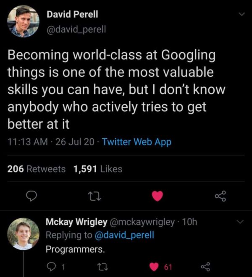The height and width of the screenshot is (277, 252).
Task: Open Mckay Wrigley's profile avatar
Action: point(23,234)
